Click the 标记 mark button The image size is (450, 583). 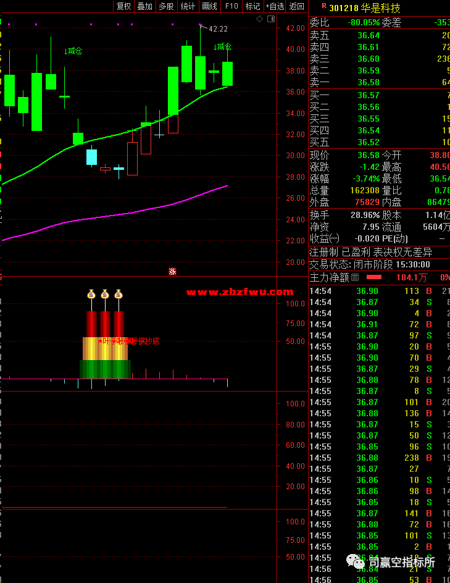[252, 6]
